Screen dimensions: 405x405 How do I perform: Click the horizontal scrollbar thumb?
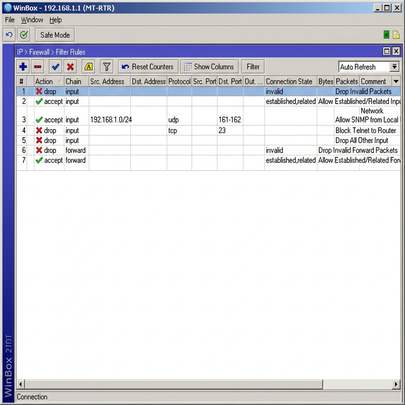tap(174, 384)
